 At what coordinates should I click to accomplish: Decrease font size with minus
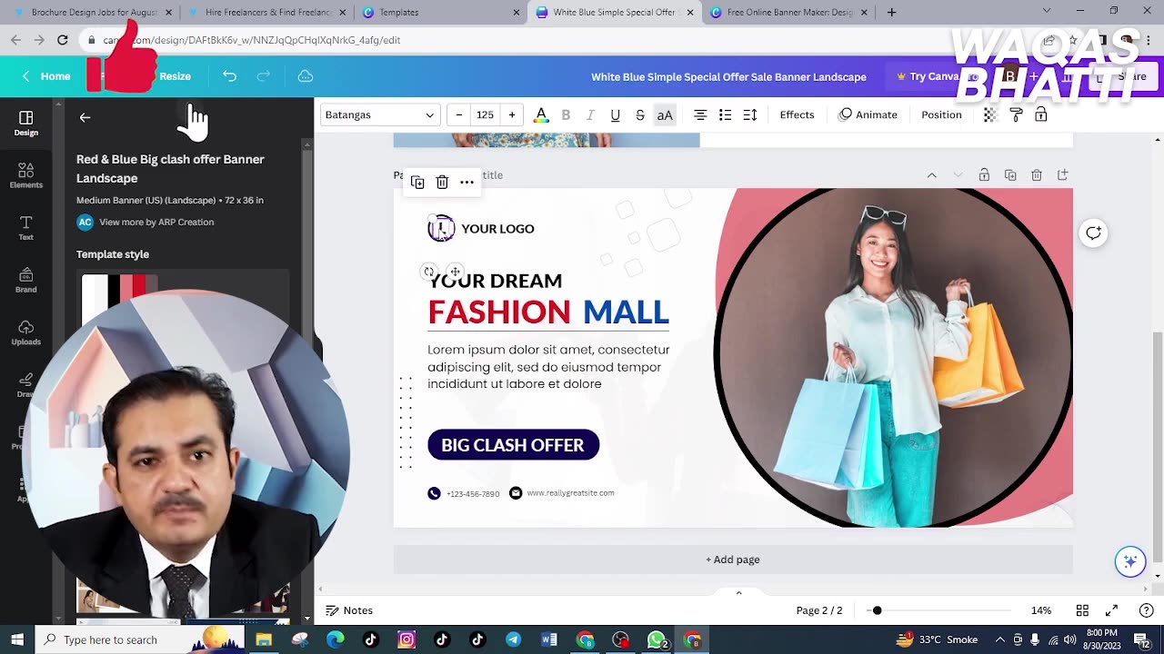[458, 114]
